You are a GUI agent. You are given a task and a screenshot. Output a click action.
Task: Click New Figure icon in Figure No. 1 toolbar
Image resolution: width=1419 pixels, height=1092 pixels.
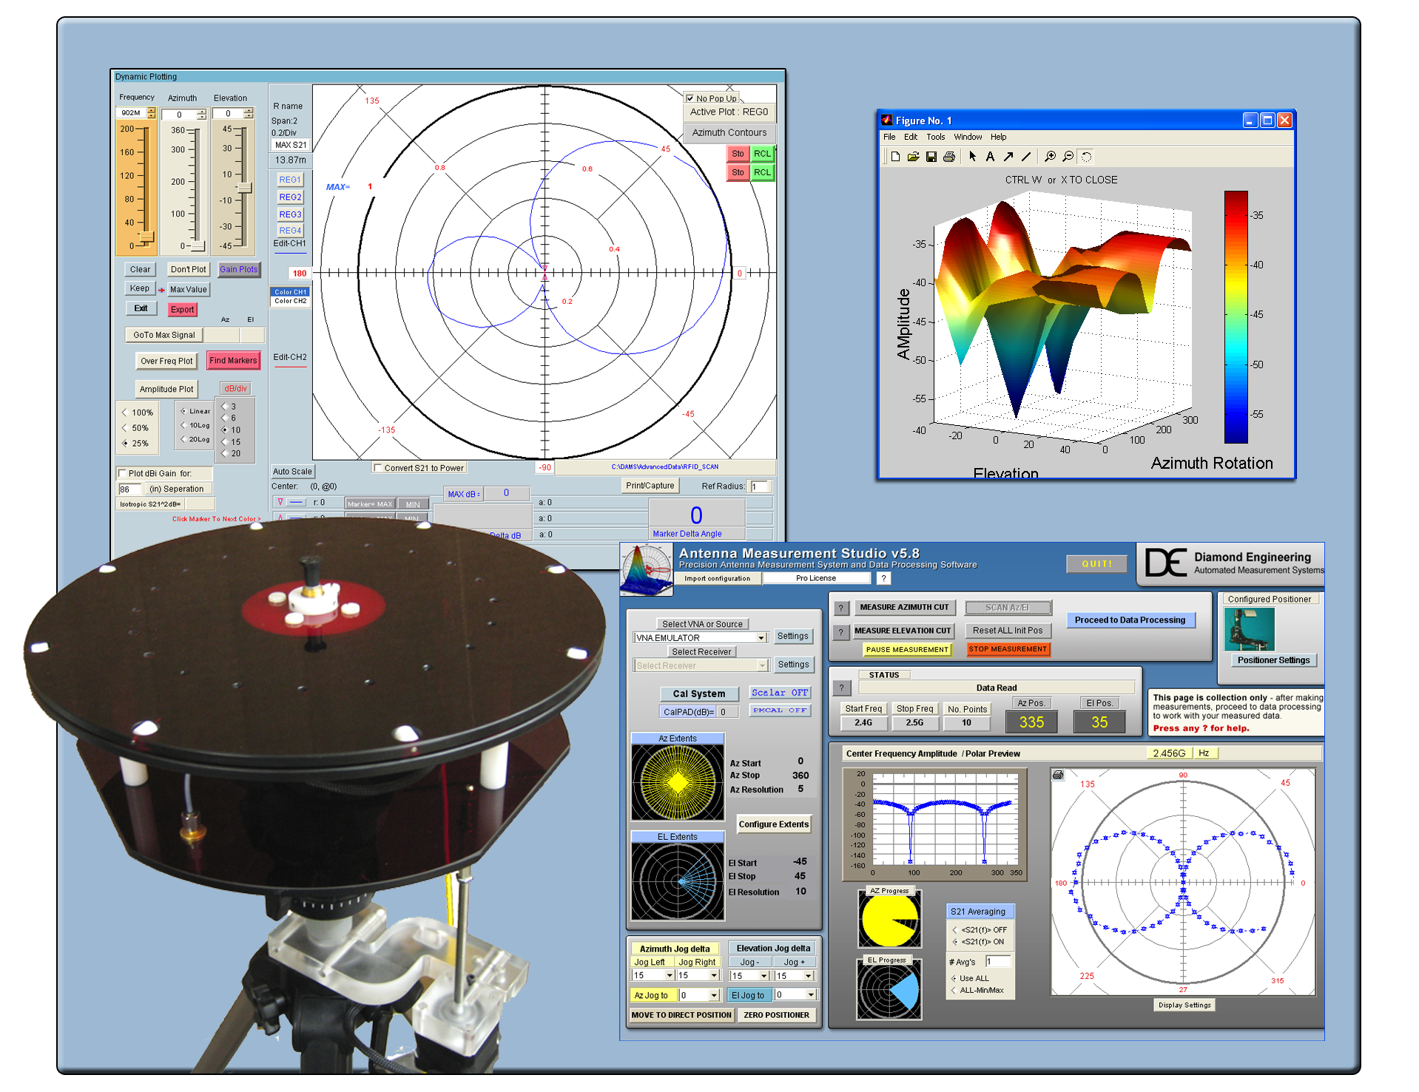tap(895, 157)
